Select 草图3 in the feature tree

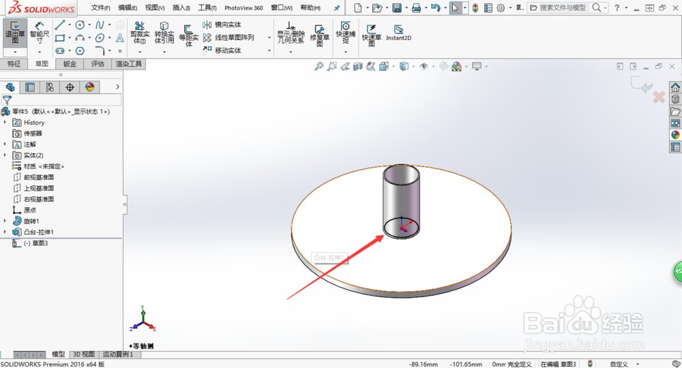coord(35,243)
